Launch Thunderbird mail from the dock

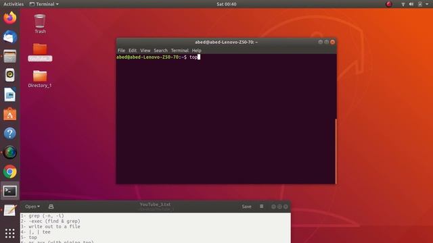(x=10, y=37)
